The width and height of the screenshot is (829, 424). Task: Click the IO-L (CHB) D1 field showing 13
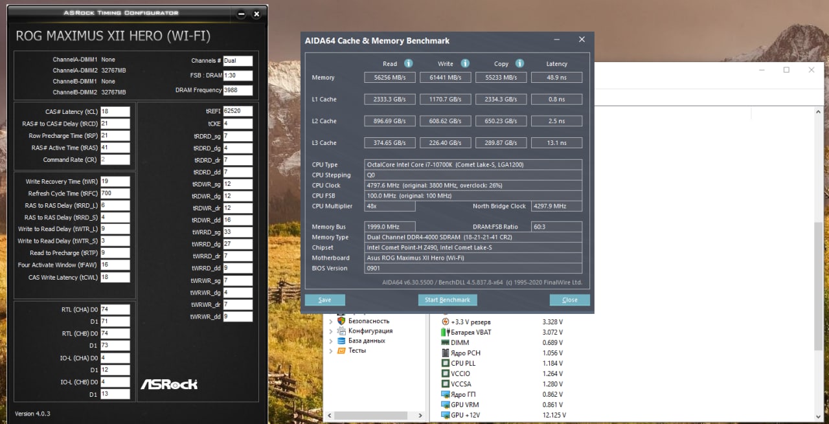pos(115,394)
